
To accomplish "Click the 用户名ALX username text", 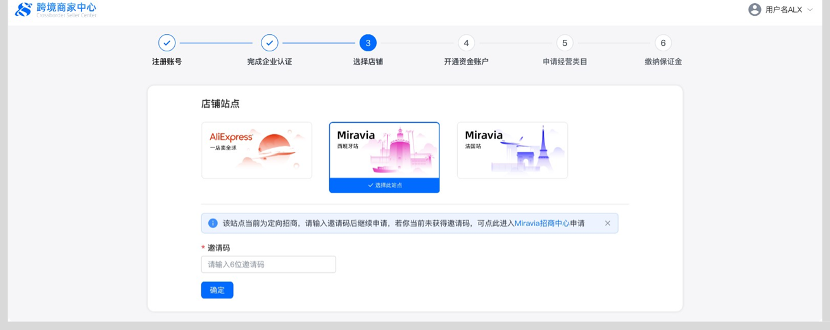I will click(x=783, y=10).
